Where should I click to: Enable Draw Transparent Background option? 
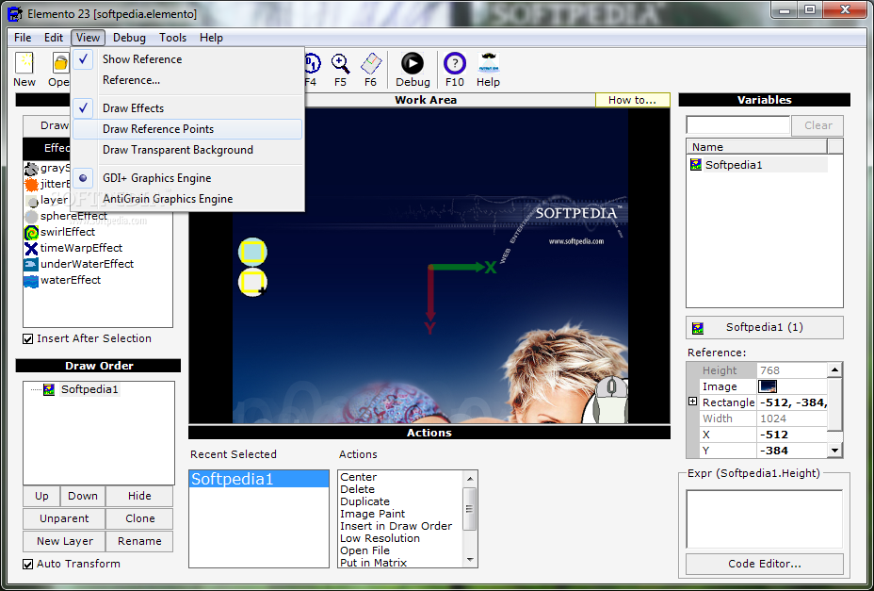click(x=187, y=150)
